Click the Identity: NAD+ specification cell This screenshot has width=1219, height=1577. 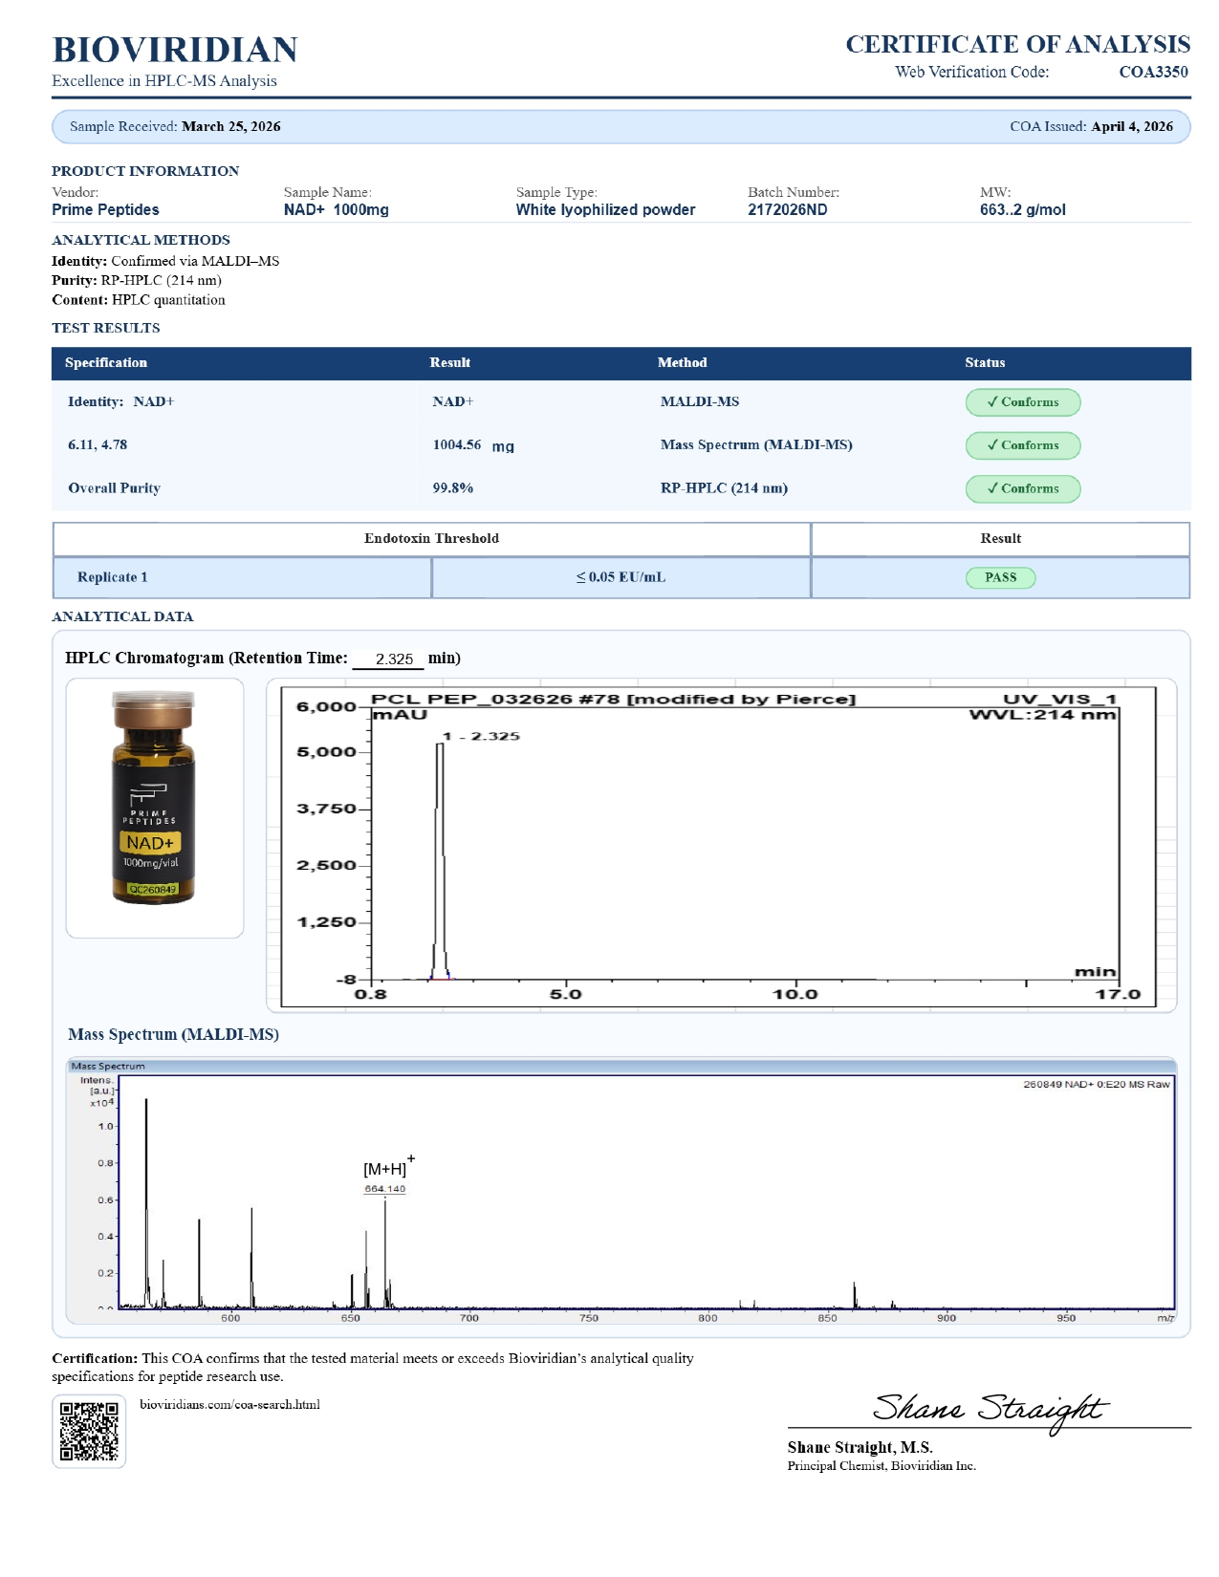[121, 401]
